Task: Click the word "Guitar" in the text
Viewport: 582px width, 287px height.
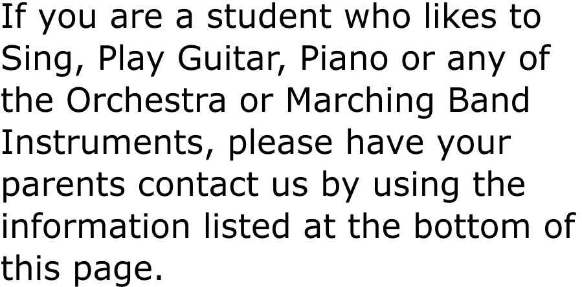Action: point(229,59)
